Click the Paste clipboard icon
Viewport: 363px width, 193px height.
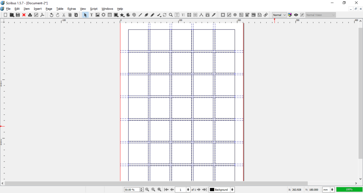tap(76, 15)
